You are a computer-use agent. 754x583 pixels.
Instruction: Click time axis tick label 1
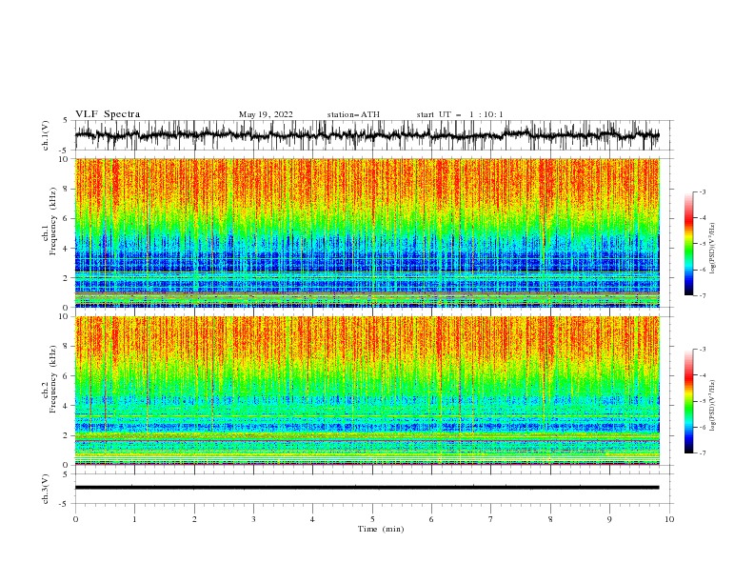pos(134,519)
